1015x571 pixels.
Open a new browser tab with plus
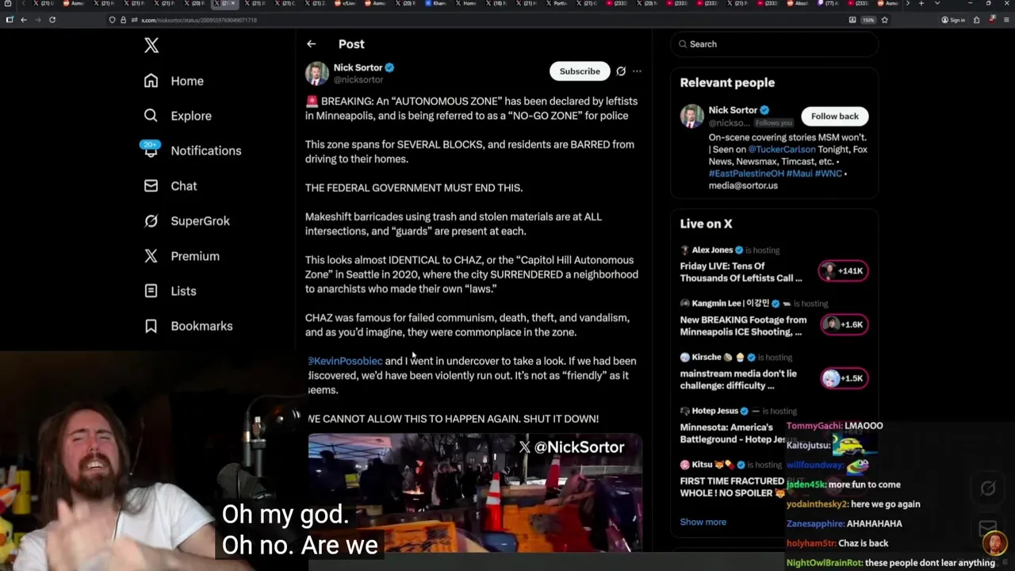coord(921,3)
